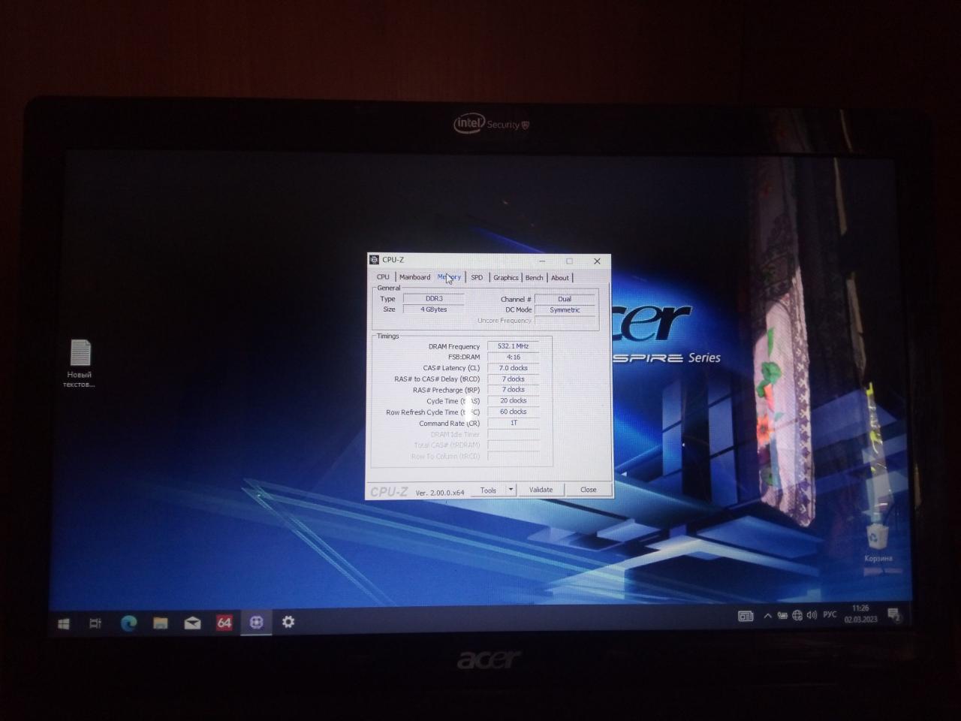
Task: Switch to the Mainboard tab
Action: pyautogui.click(x=414, y=277)
